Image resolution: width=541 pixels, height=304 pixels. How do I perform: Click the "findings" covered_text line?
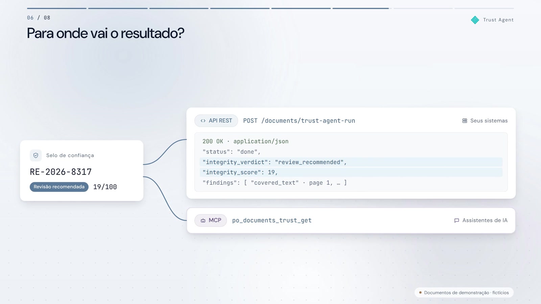[275, 183]
